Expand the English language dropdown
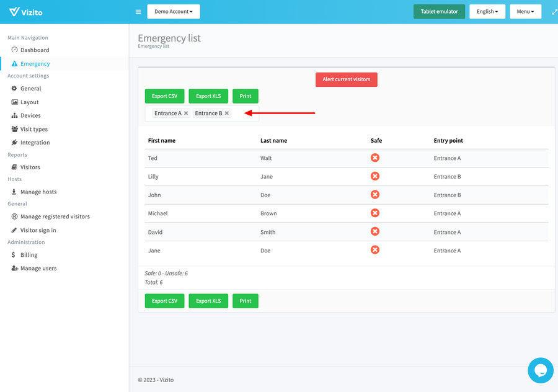Image resolution: width=558 pixels, height=392 pixels. [487, 12]
